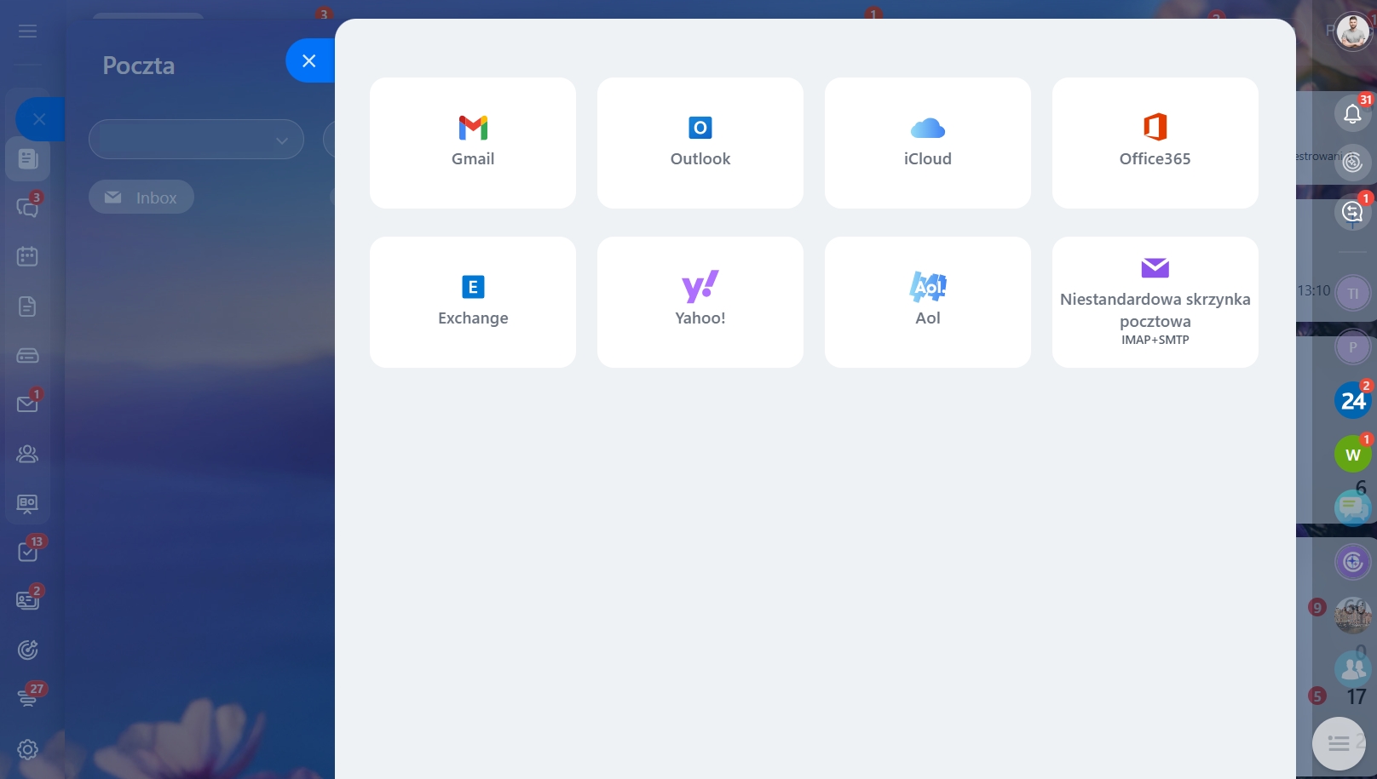Open webmail icon with 1 badge
Image resolution: width=1377 pixels, height=779 pixels.
coord(27,403)
